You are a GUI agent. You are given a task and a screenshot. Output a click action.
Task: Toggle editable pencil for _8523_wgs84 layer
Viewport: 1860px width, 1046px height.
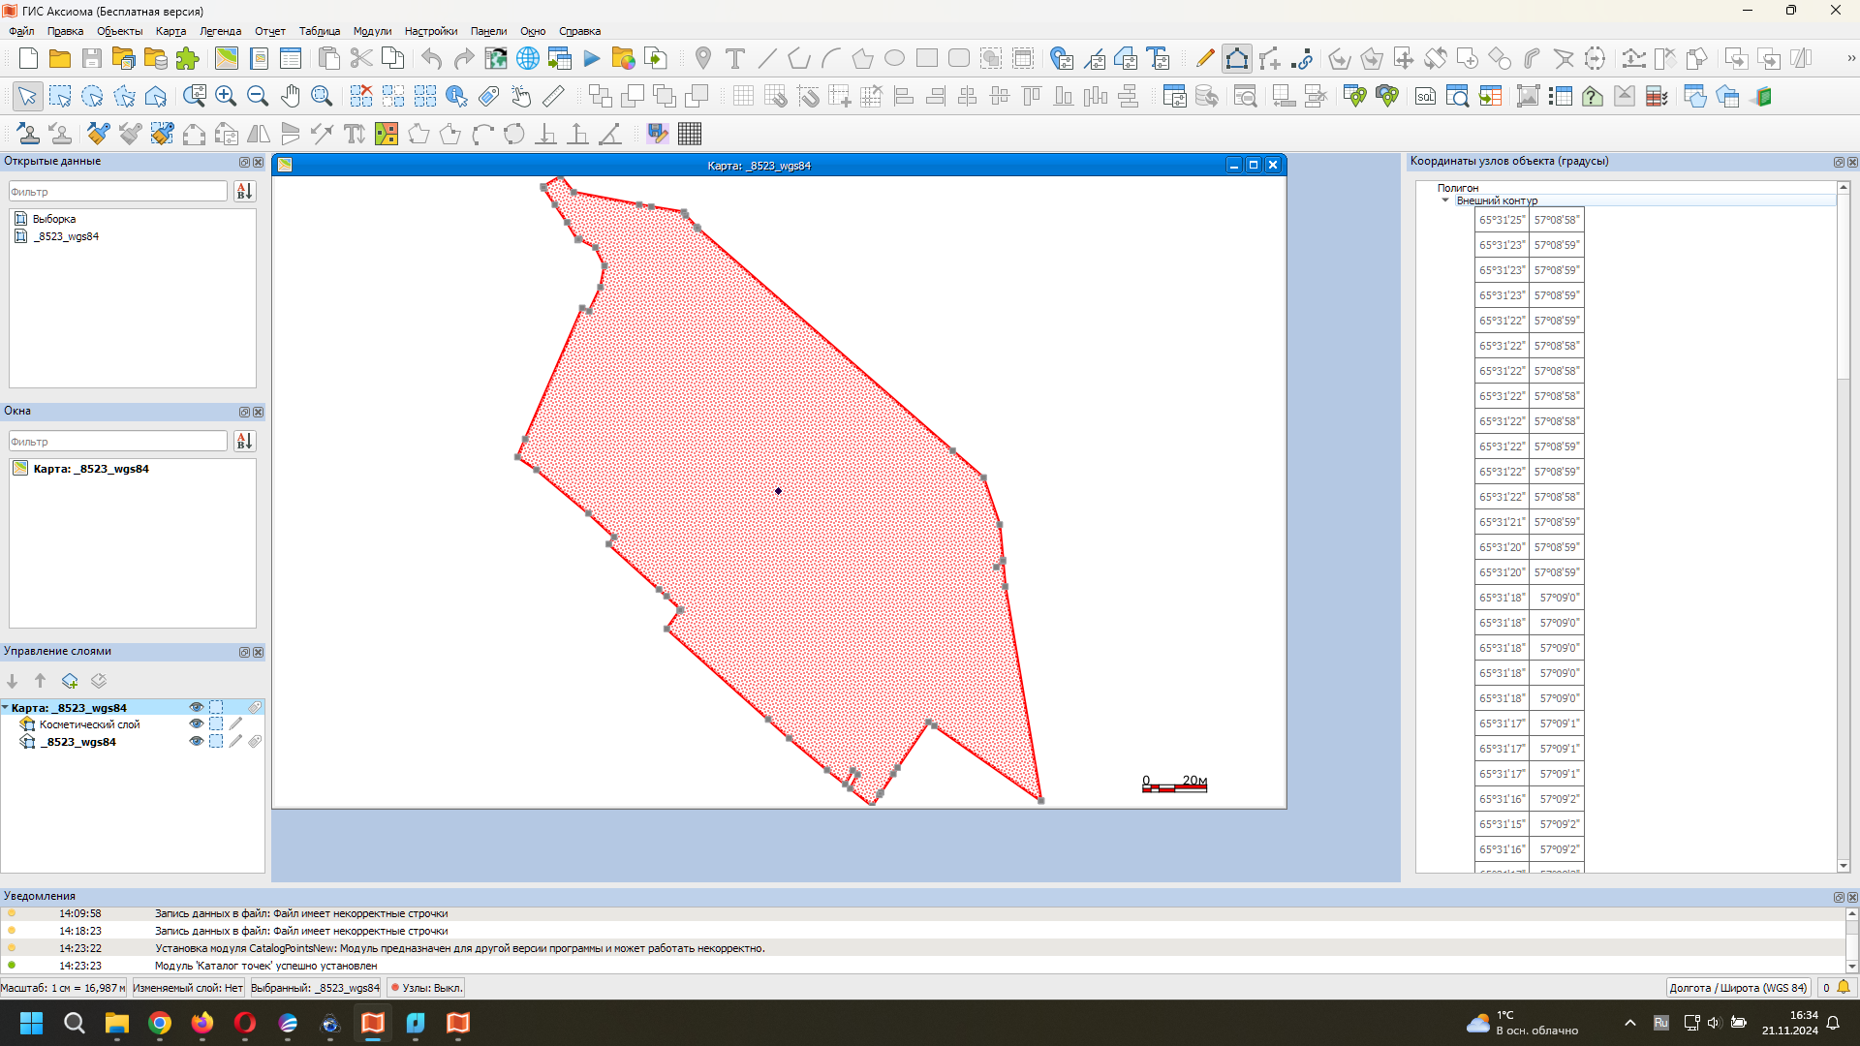pos(235,742)
